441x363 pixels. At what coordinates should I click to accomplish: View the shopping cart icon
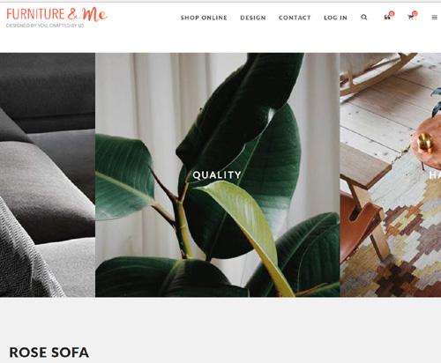tap(411, 18)
